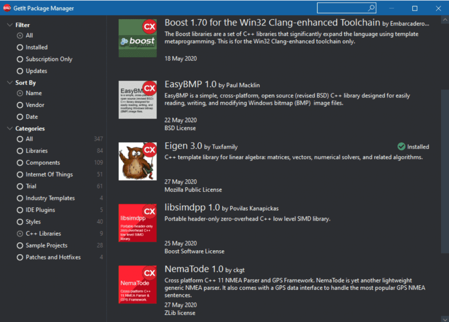
Task: Open the EasyBMP package thumbnail
Action: tap(137, 100)
